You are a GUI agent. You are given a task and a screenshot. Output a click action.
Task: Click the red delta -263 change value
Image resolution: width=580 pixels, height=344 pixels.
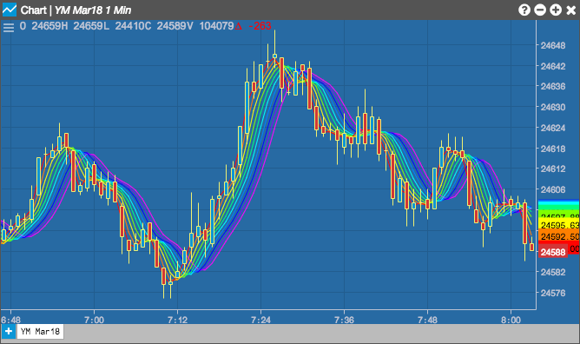(x=254, y=26)
